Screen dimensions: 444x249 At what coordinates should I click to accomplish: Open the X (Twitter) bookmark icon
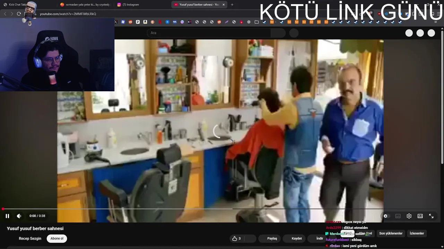click(x=116, y=22)
